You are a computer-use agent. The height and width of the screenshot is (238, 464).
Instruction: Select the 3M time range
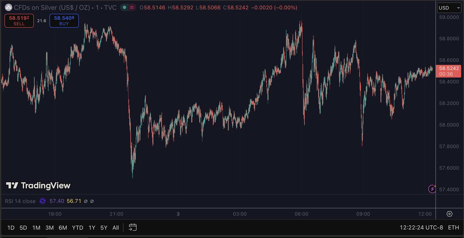click(x=50, y=228)
